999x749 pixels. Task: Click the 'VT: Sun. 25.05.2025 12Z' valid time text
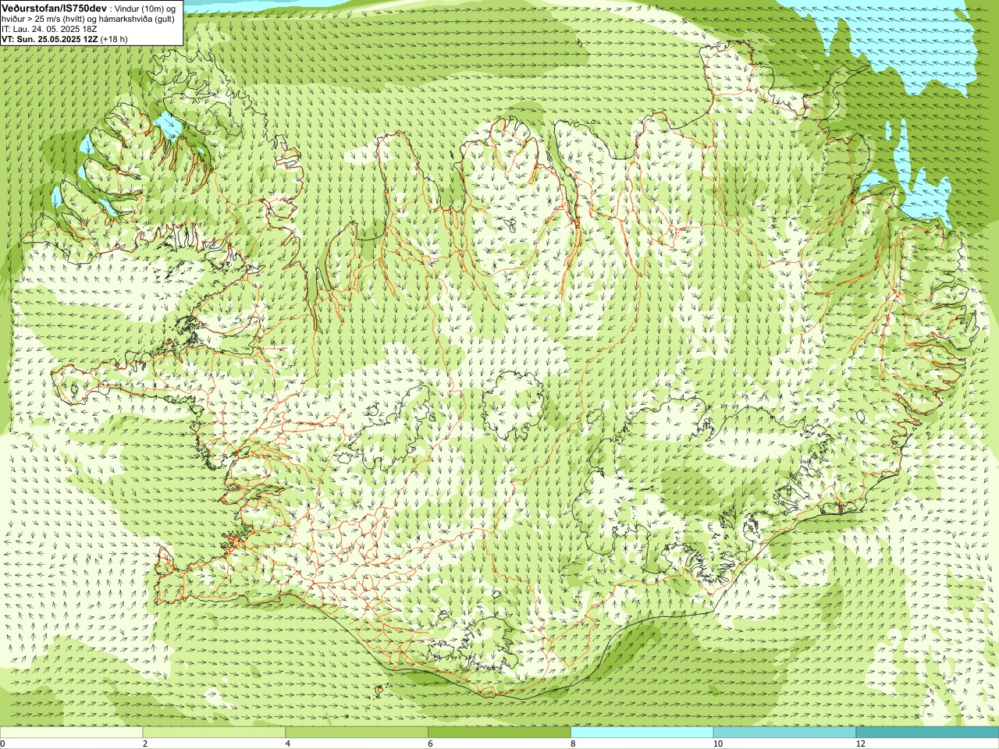50,39
